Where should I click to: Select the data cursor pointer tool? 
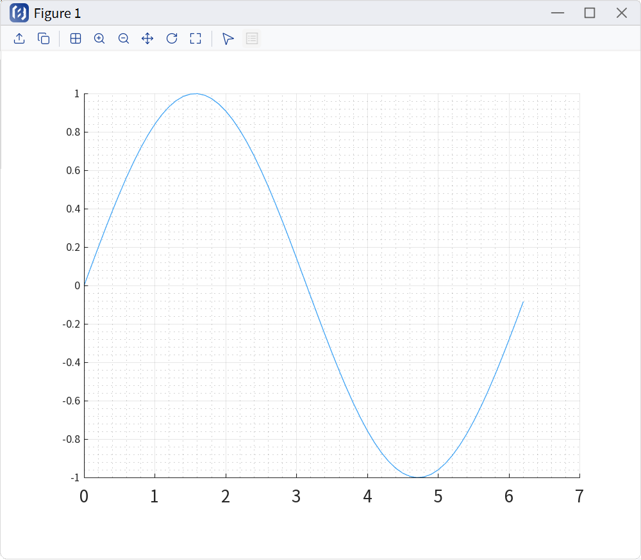(228, 38)
